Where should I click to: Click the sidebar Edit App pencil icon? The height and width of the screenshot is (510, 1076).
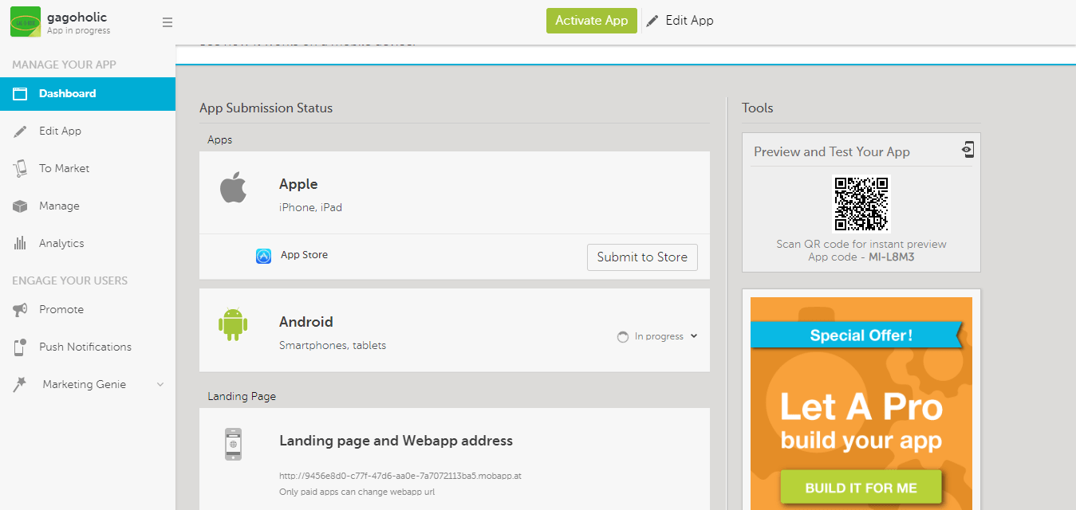[x=20, y=131]
